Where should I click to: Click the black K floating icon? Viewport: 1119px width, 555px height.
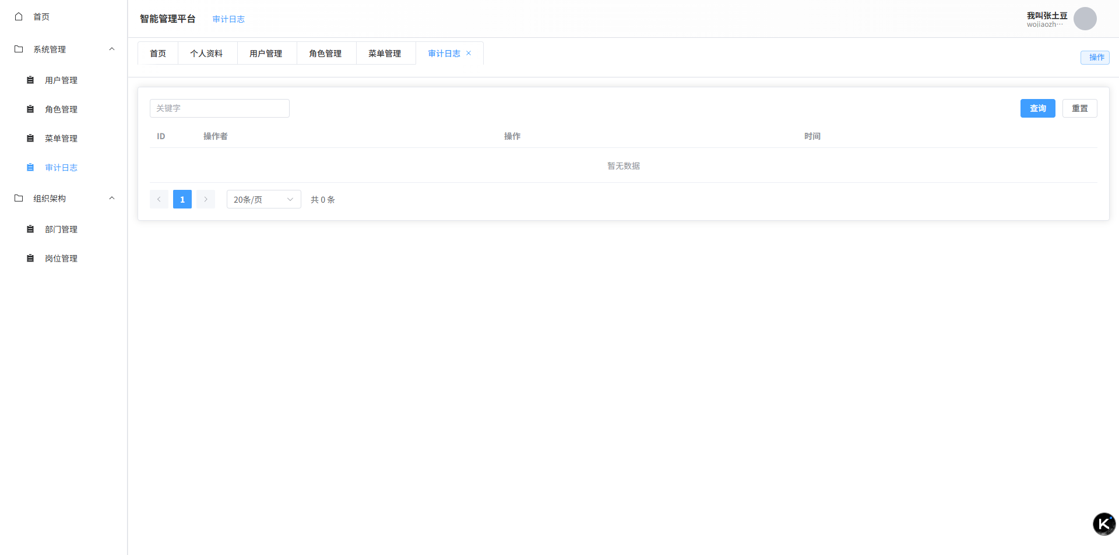[1104, 524]
